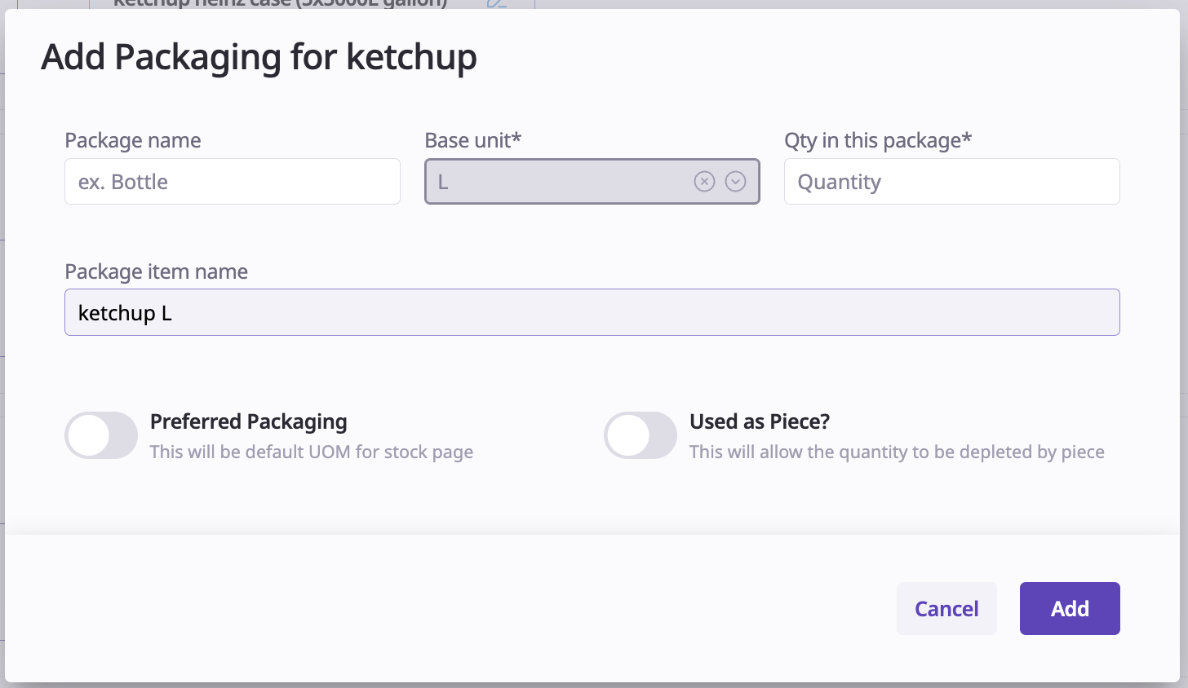Clear the Base unit selection
1188x688 pixels.
[x=704, y=182]
